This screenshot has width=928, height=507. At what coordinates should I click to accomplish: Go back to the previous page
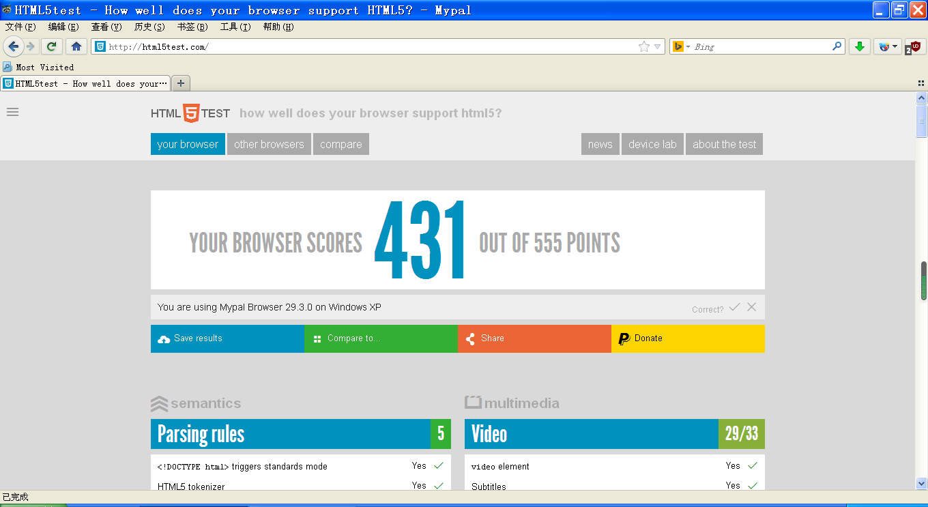pyautogui.click(x=13, y=46)
